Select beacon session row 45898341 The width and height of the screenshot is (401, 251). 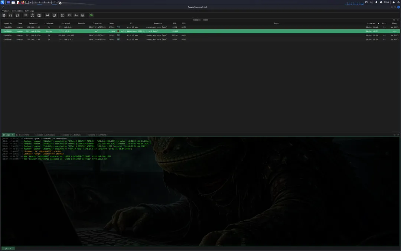(x=200, y=35)
